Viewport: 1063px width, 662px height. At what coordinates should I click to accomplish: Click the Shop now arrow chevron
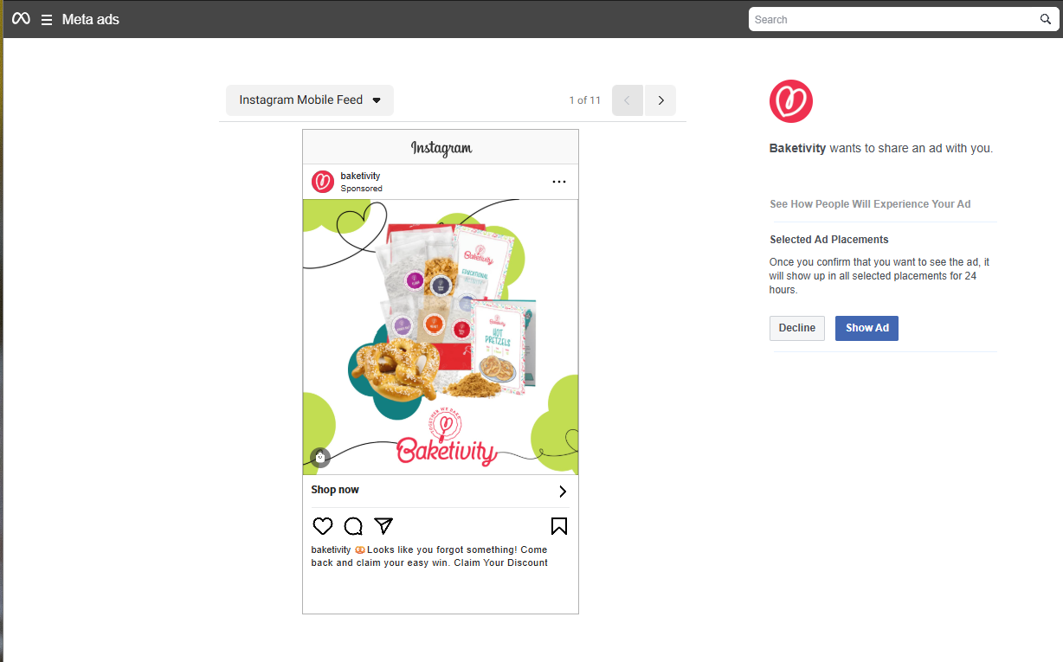(x=563, y=492)
